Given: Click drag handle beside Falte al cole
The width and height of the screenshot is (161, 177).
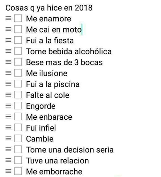Looking at the screenshot, I should [x=8, y=95].
